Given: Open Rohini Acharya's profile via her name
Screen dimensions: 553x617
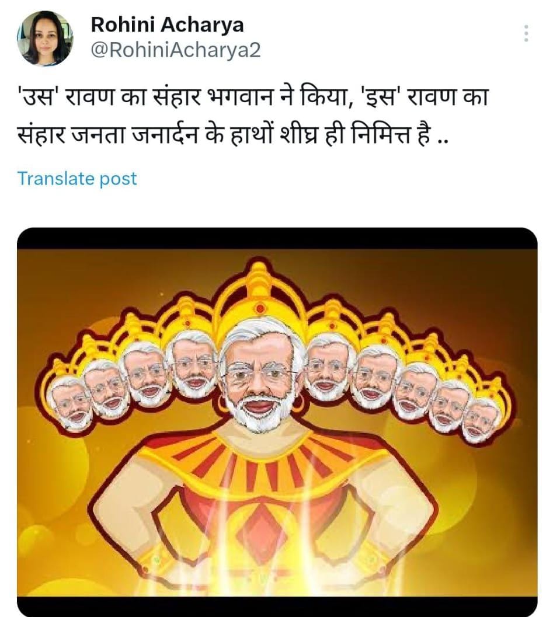Looking at the screenshot, I should tap(168, 25).
